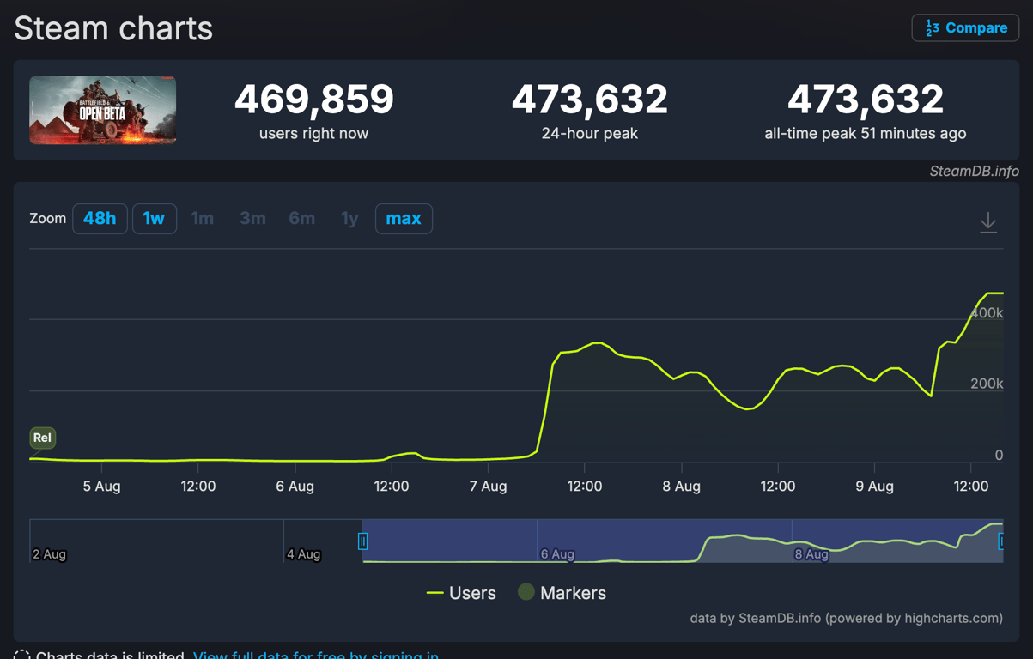Open the Battlefield Open Beta game thumbnail
The width and height of the screenshot is (1033, 659).
click(103, 110)
